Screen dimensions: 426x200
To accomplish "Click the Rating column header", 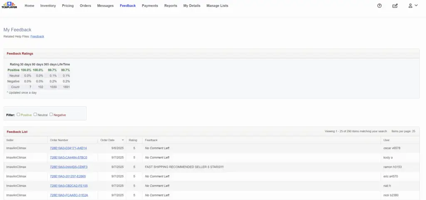I will [x=133, y=140].
